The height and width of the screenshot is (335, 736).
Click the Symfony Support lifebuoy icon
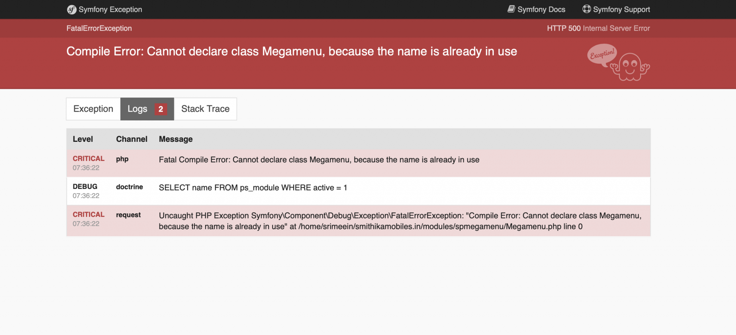point(586,9)
